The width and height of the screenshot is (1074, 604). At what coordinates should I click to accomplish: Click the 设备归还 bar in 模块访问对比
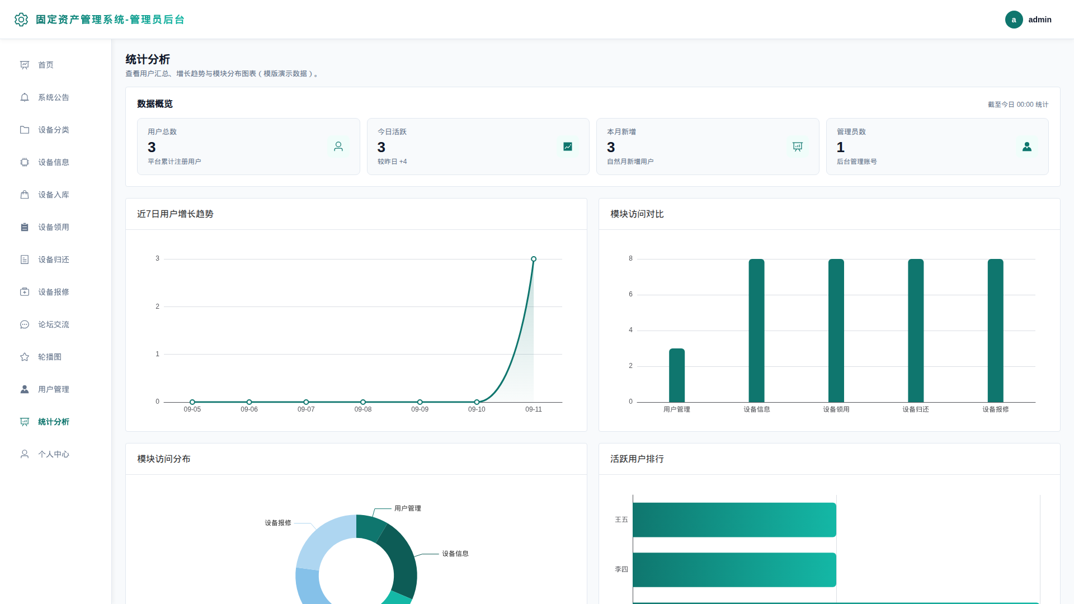[x=916, y=331]
